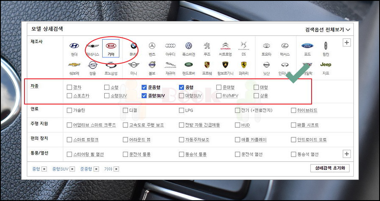Check the 자동주차보조 checkbox
The width and height of the screenshot is (380, 201).
[x=182, y=140]
